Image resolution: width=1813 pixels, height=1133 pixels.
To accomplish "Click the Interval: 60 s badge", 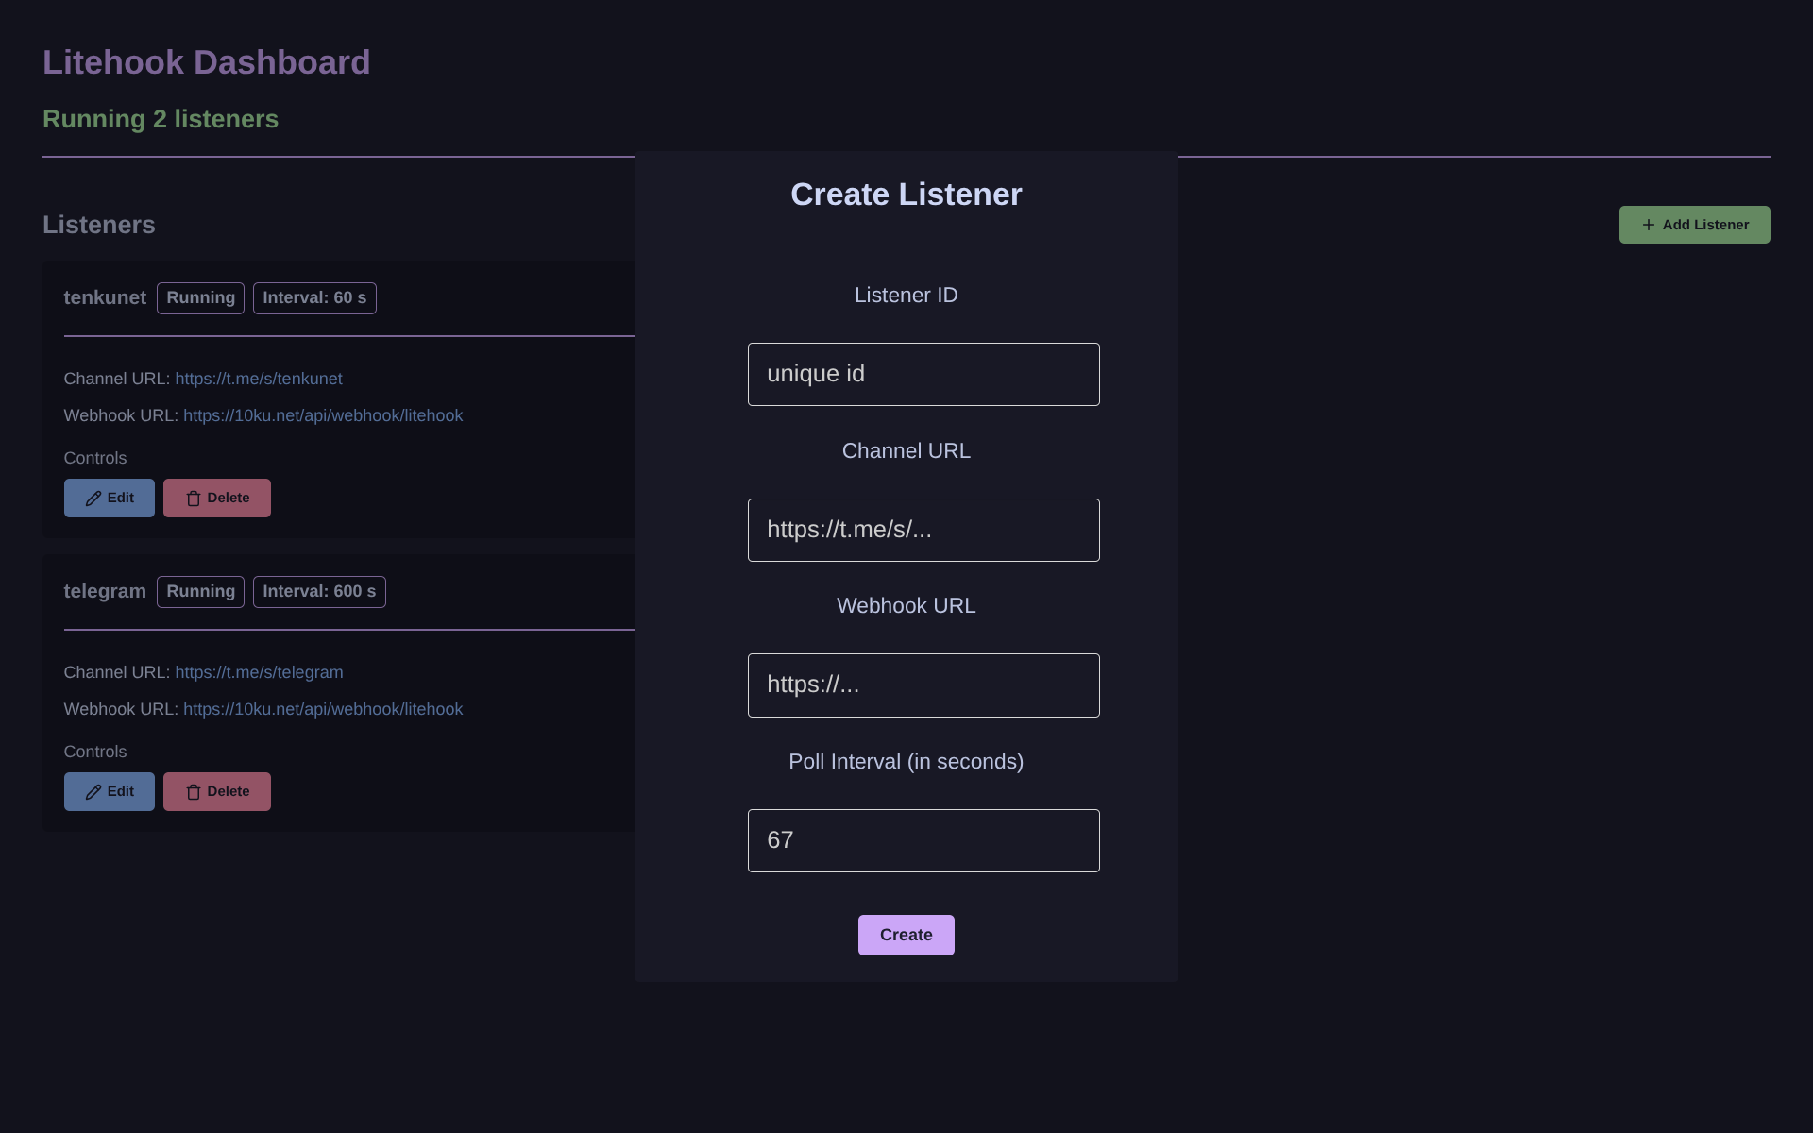I will pyautogui.click(x=313, y=298).
